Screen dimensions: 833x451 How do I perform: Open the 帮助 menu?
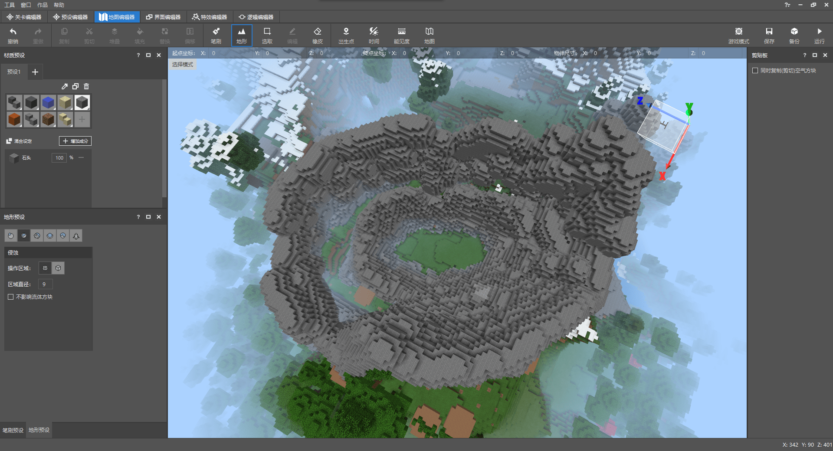click(x=59, y=5)
